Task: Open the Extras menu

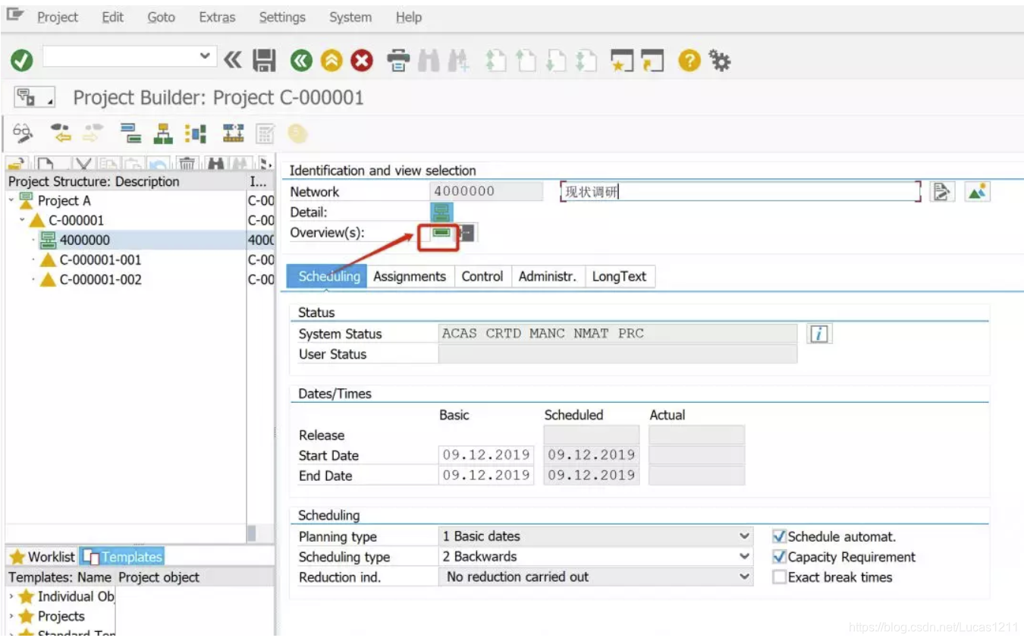Action: coord(217,17)
